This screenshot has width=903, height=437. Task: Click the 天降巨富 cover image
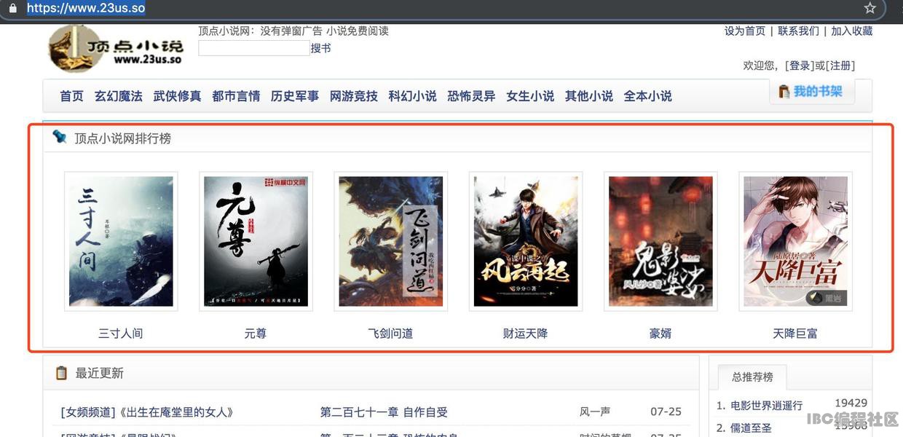(x=795, y=241)
